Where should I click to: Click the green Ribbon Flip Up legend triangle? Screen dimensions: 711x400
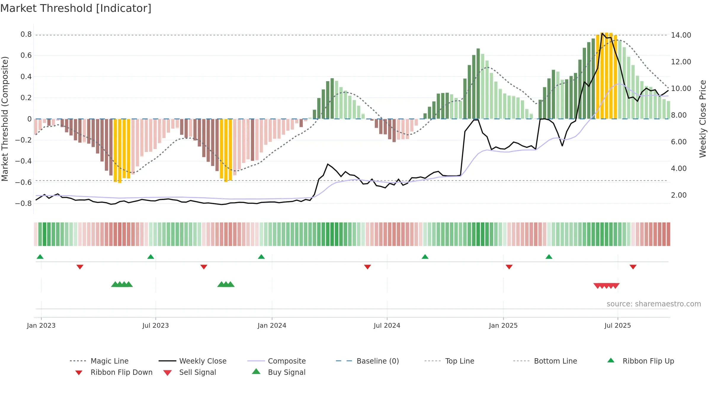point(611,360)
